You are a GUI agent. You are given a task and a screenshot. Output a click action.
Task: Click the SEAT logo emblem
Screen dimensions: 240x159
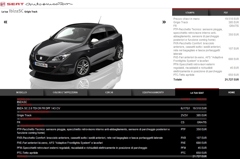3,4
